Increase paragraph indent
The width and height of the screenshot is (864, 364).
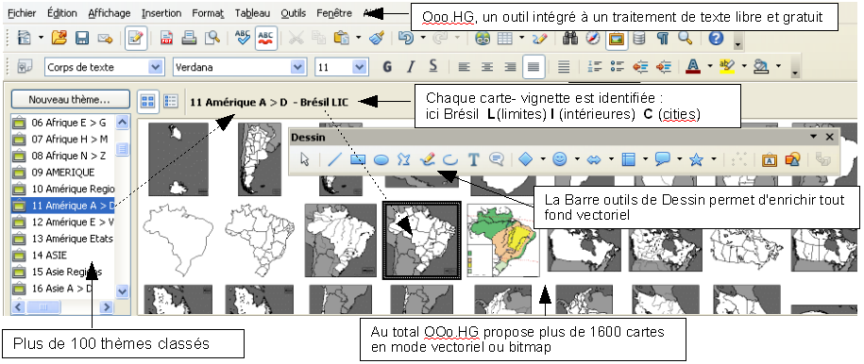coord(664,67)
